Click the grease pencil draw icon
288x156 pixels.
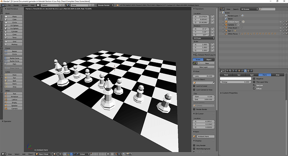[x=195, y=63]
